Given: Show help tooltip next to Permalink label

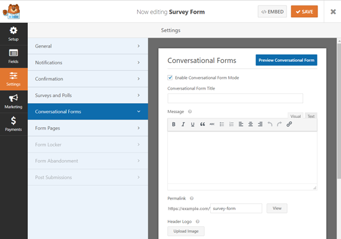Looking at the screenshot, I should 192,198.
